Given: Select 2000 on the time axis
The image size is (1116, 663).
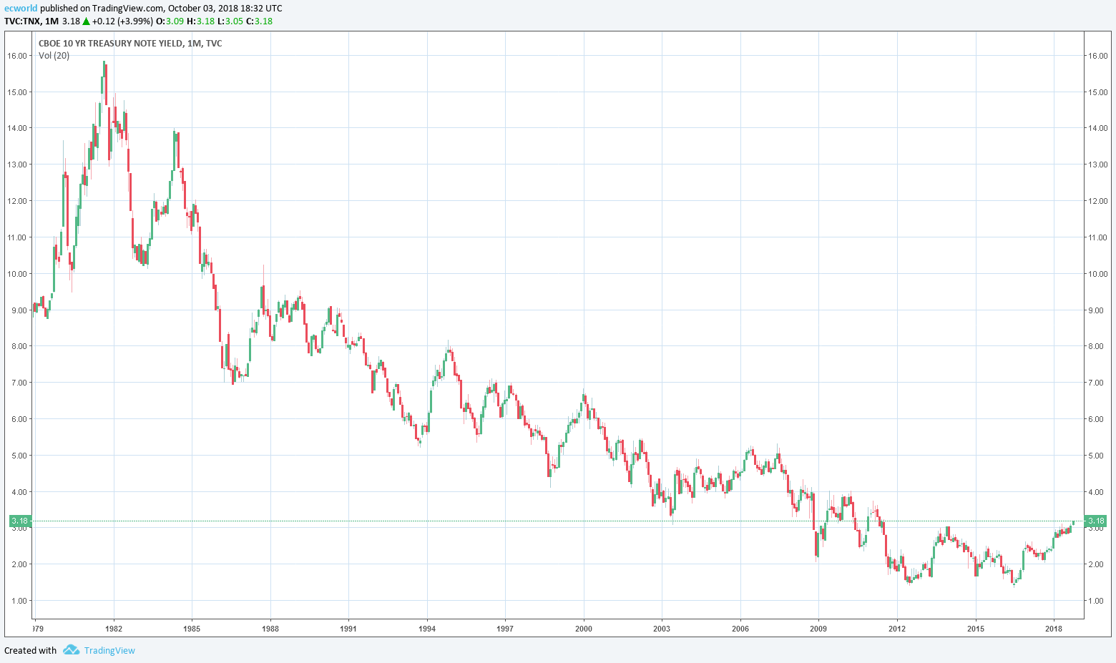Looking at the screenshot, I should [584, 629].
